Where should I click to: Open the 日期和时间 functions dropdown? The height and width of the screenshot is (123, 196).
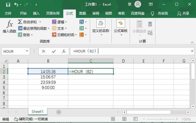pyautogui.click(x=64, y=35)
